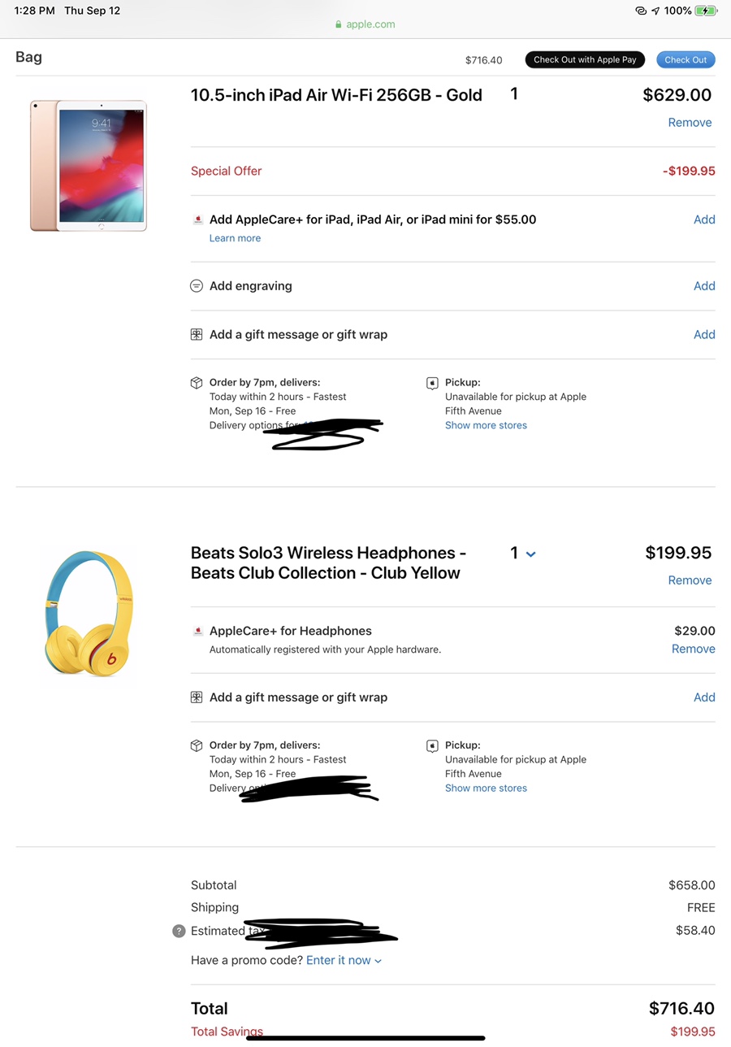The width and height of the screenshot is (731, 1047).
Task: Click the AppleCare+ logo for iPad
Action: click(x=197, y=219)
